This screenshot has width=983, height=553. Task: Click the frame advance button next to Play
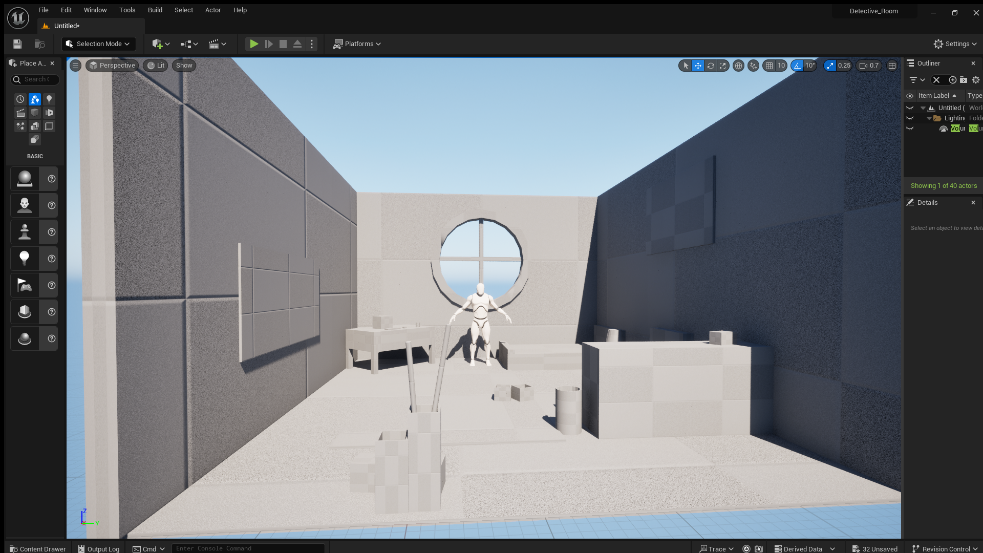(x=268, y=44)
